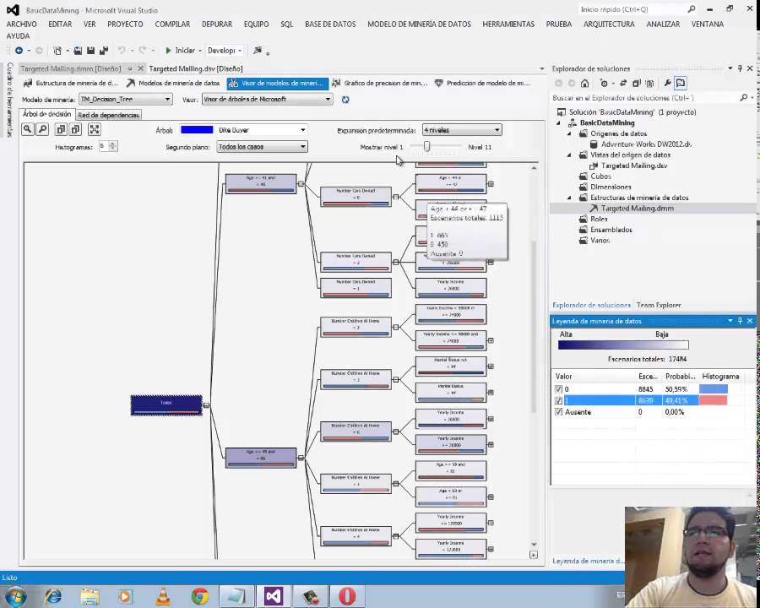Open the Gráfico de precisión de minería tab
The width and height of the screenshot is (760, 608).
click(x=381, y=84)
